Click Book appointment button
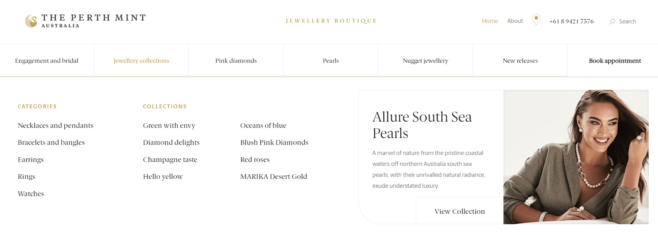Viewport: 658px width, 235px height. [x=615, y=61]
